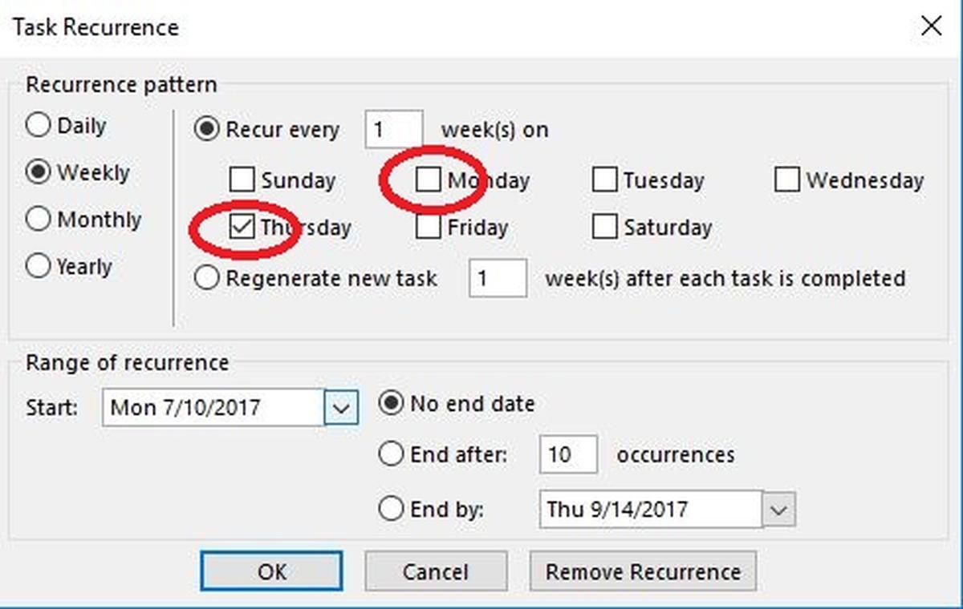Check the Saturday checkbox
963x609 pixels.
pyautogui.click(x=604, y=228)
